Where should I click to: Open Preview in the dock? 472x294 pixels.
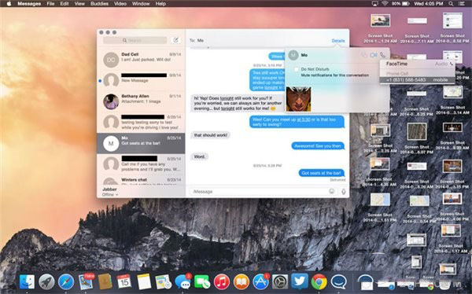[163, 282]
